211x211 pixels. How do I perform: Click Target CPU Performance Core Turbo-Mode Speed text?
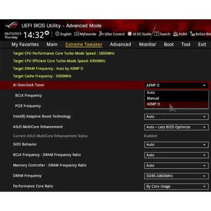pyautogui.click(x=64, y=53)
